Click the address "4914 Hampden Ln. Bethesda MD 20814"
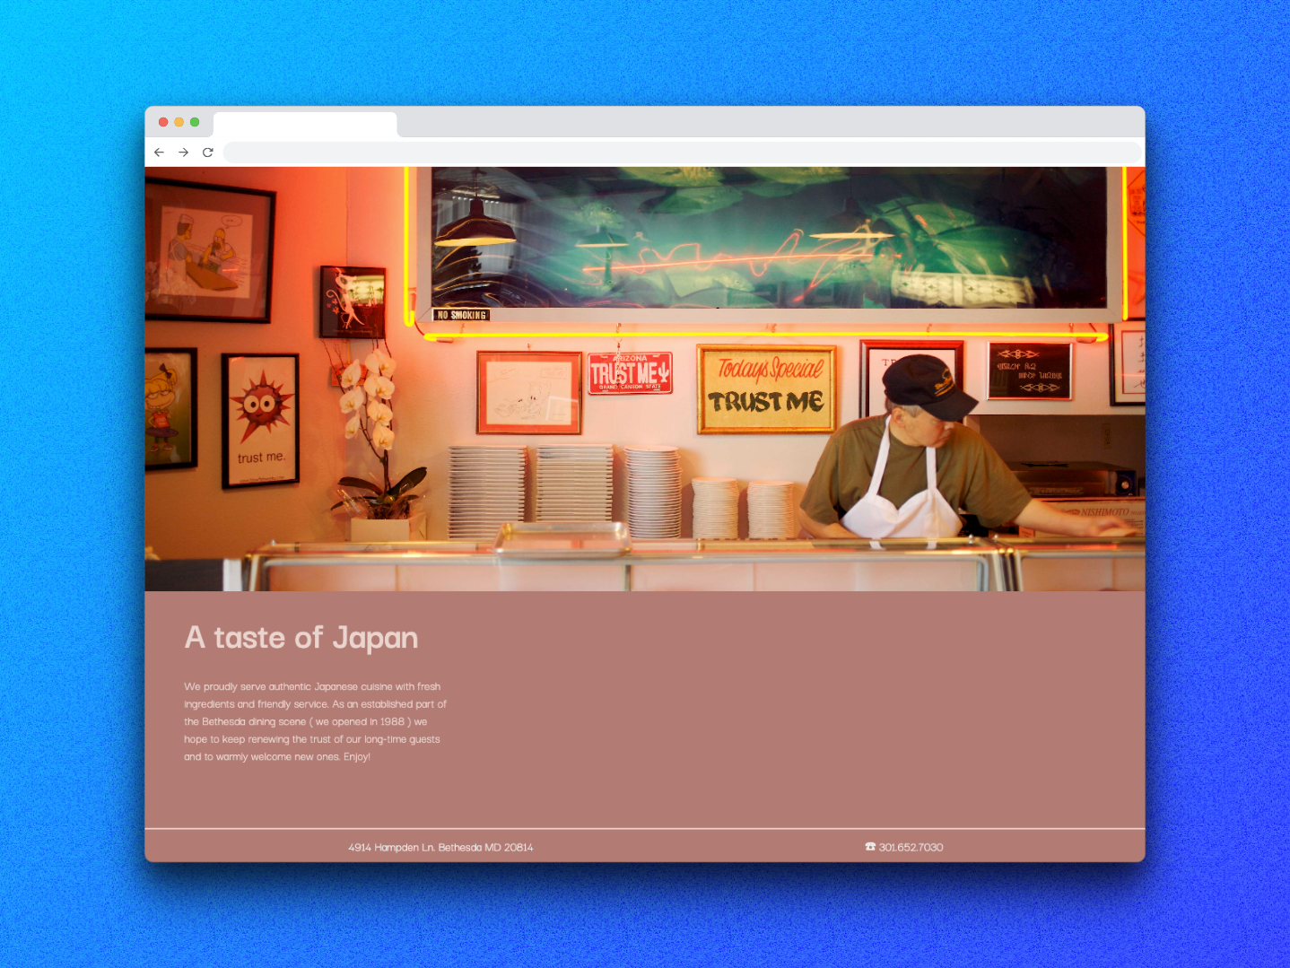The width and height of the screenshot is (1290, 968). [x=440, y=847]
